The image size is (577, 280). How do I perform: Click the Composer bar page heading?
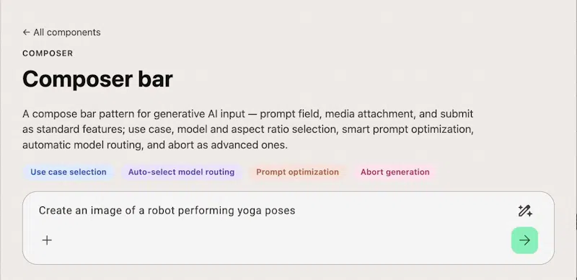point(97,79)
